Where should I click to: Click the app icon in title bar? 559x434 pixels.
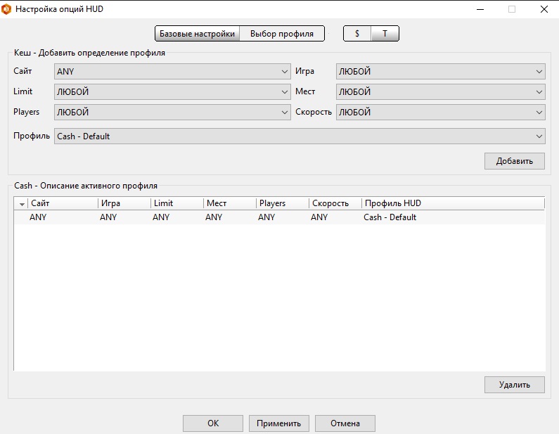tap(7, 10)
